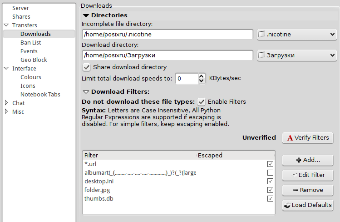Screen dimensions: 340x222
Task: Select the *.url filter row
Action: click(179, 164)
